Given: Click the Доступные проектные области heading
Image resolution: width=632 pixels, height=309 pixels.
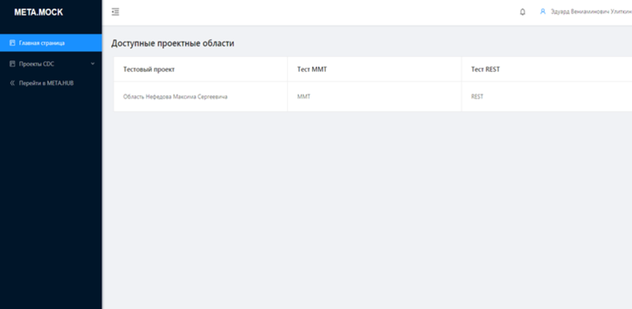Looking at the screenshot, I should [172, 44].
